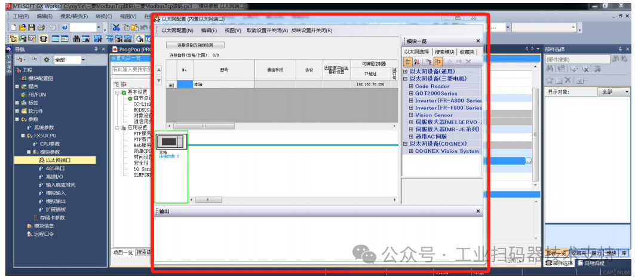Click the Paste clipboard icon
Screen dimensions: 635x280
click(134, 27)
